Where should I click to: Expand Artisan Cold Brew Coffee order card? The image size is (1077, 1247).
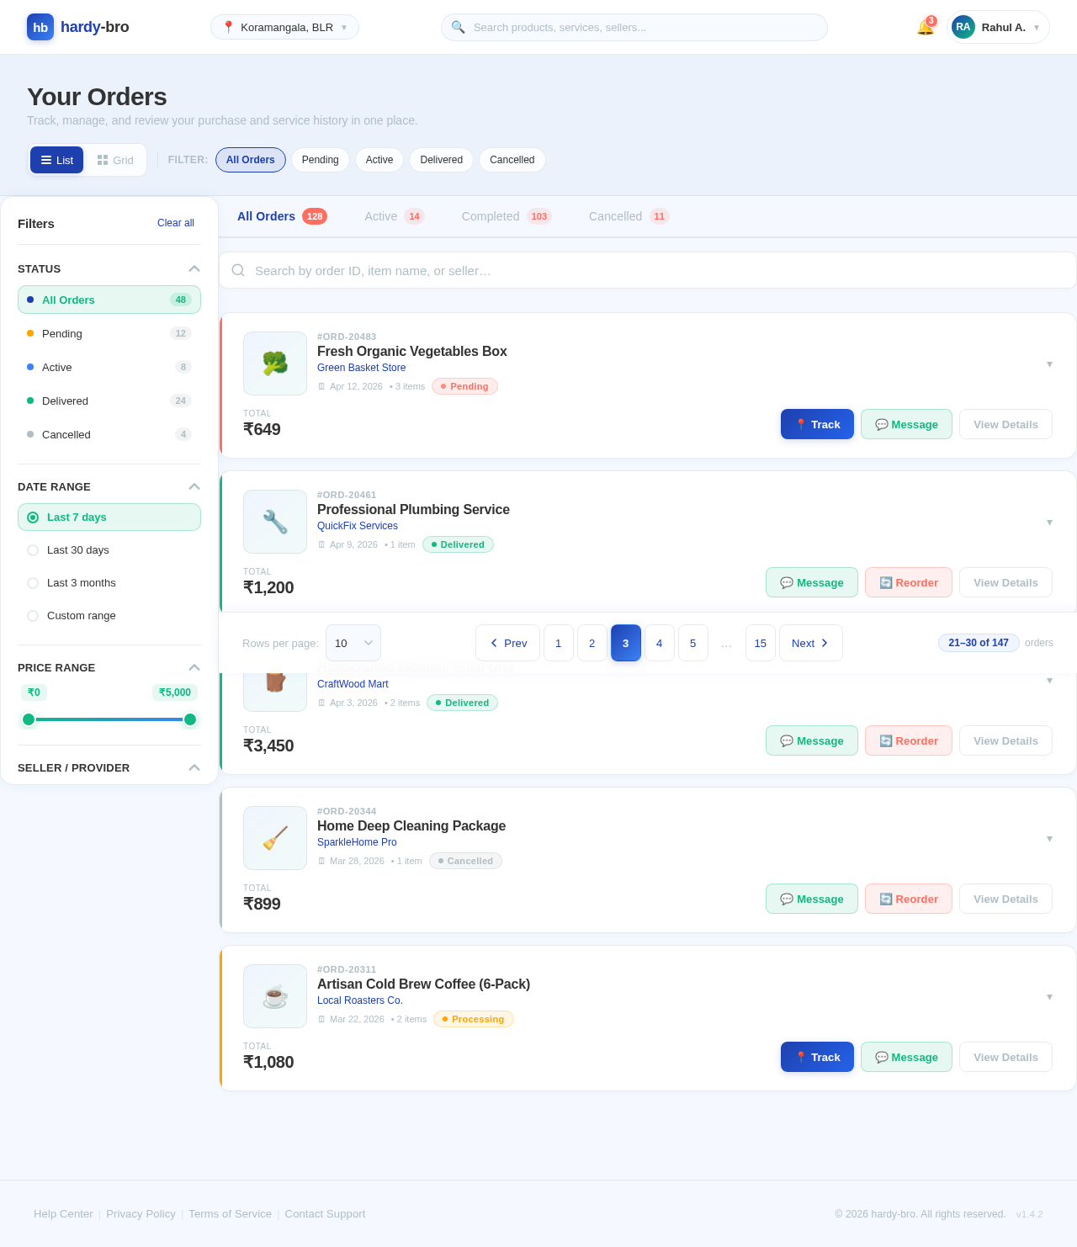(x=1049, y=996)
